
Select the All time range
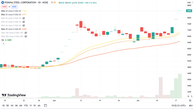[39, 105]
